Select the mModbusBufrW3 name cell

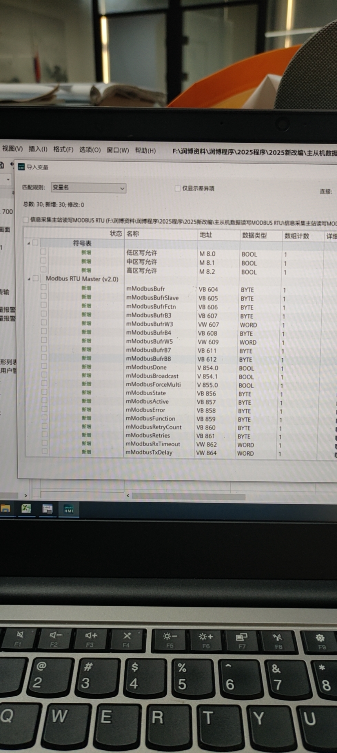[x=149, y=324]
